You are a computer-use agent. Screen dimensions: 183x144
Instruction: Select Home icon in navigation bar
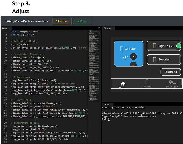[x=123, y=84]
